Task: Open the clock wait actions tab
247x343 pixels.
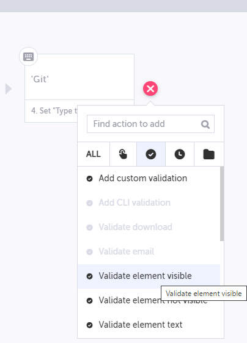Action: click(180, 154)
